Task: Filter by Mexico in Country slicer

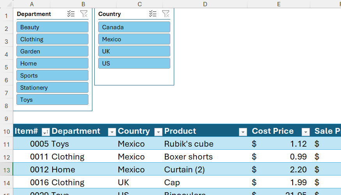Action: pos(134,39)
